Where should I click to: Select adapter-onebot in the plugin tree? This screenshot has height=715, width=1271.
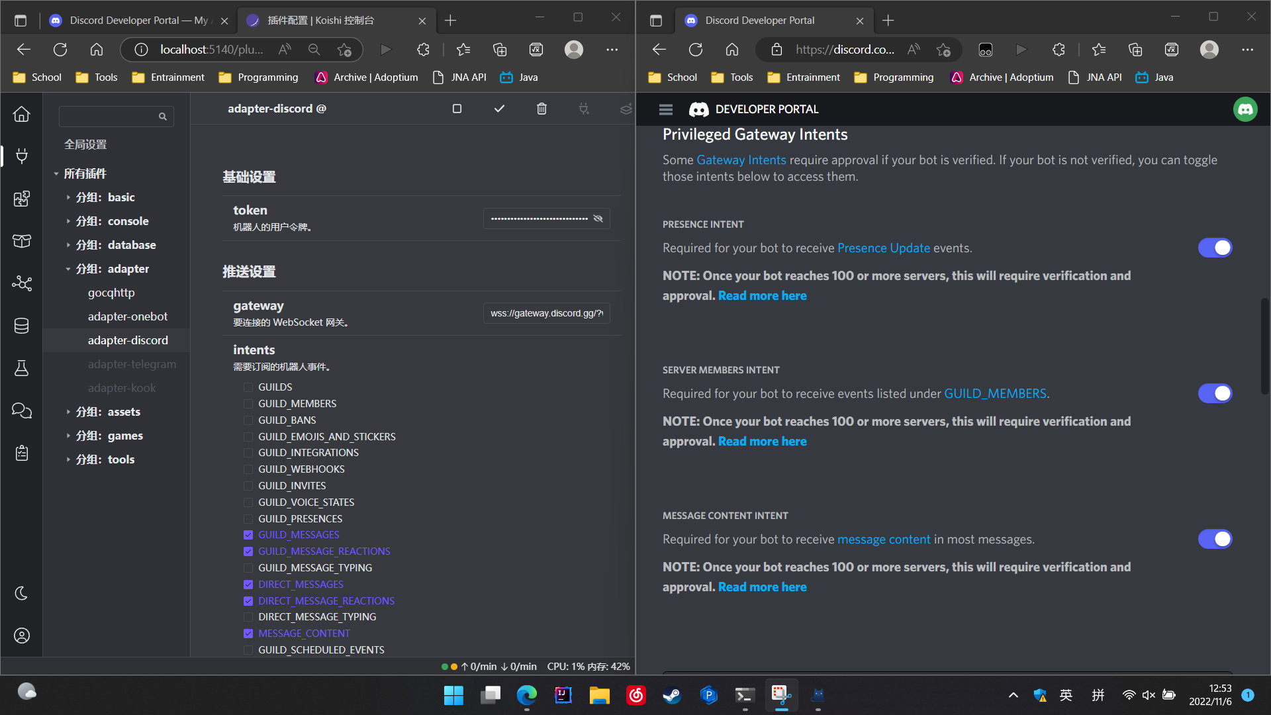128,316
